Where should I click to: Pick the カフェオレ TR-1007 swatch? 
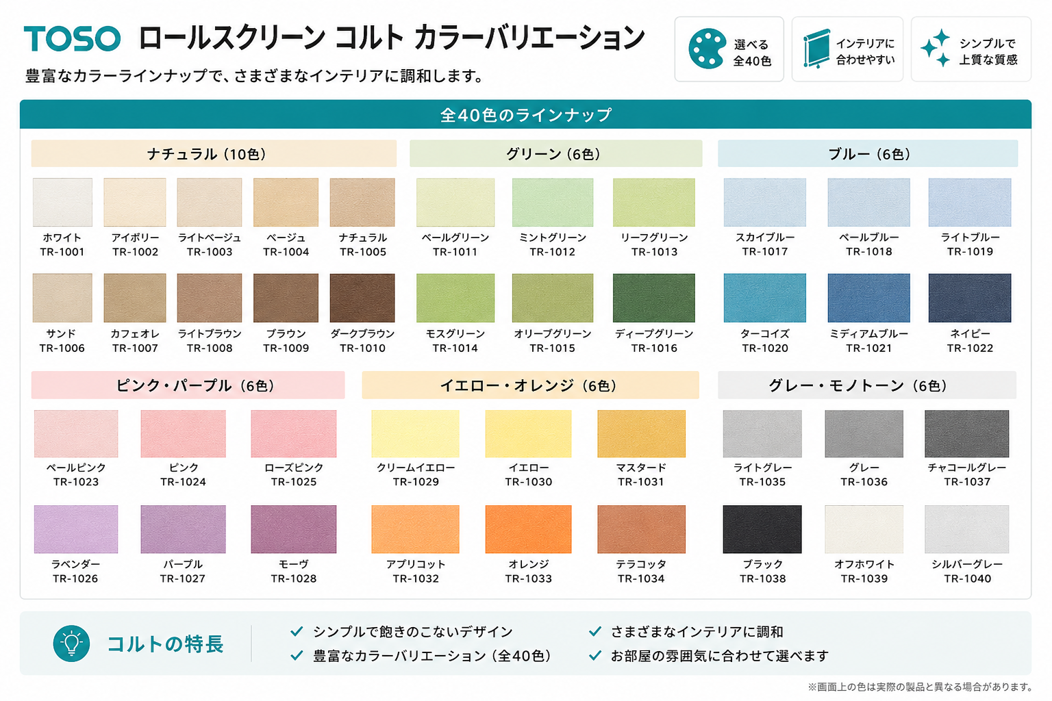(x=135, y=298)
